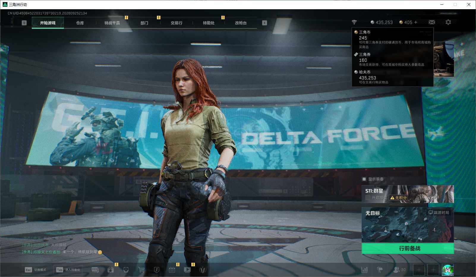Open the 交易行 tab

(176, 23)
